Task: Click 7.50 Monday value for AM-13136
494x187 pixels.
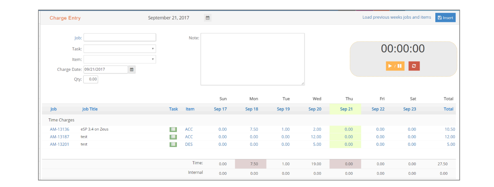Action: [254, 129]
